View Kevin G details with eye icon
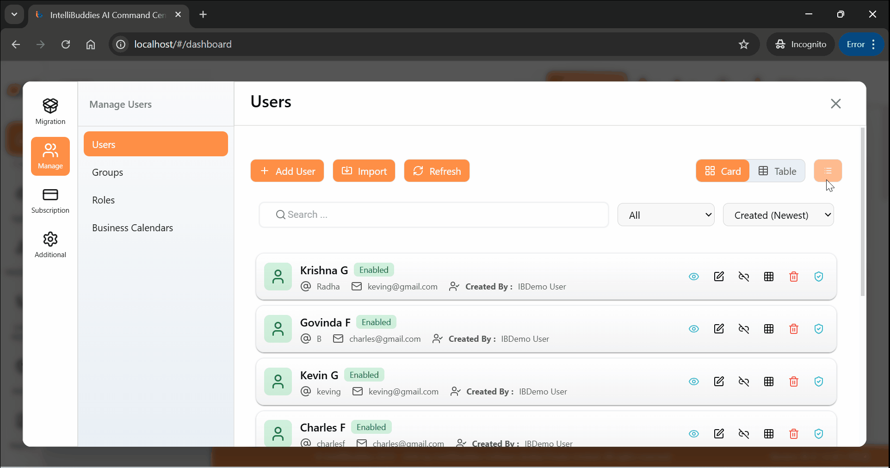890x468 pixels. coord(694,382)
